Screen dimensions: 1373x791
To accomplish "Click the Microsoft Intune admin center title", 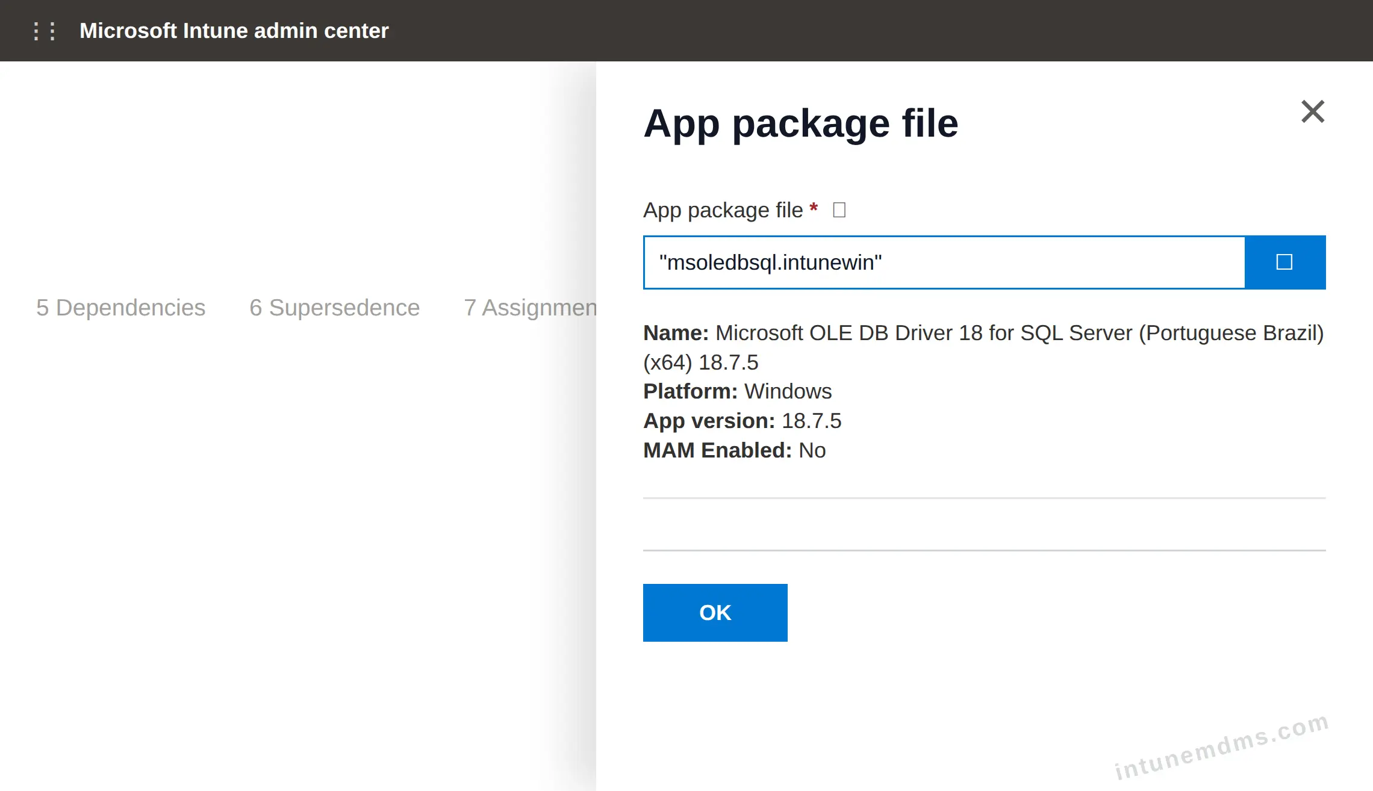I will [234, 31].
